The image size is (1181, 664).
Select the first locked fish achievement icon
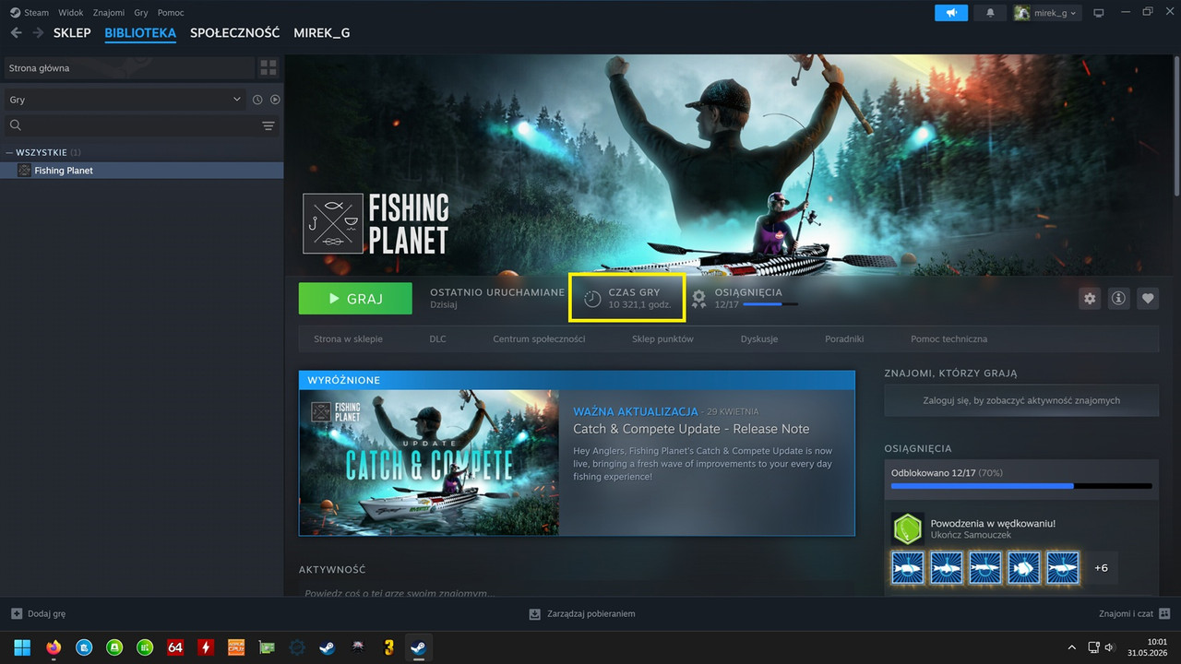908,568
